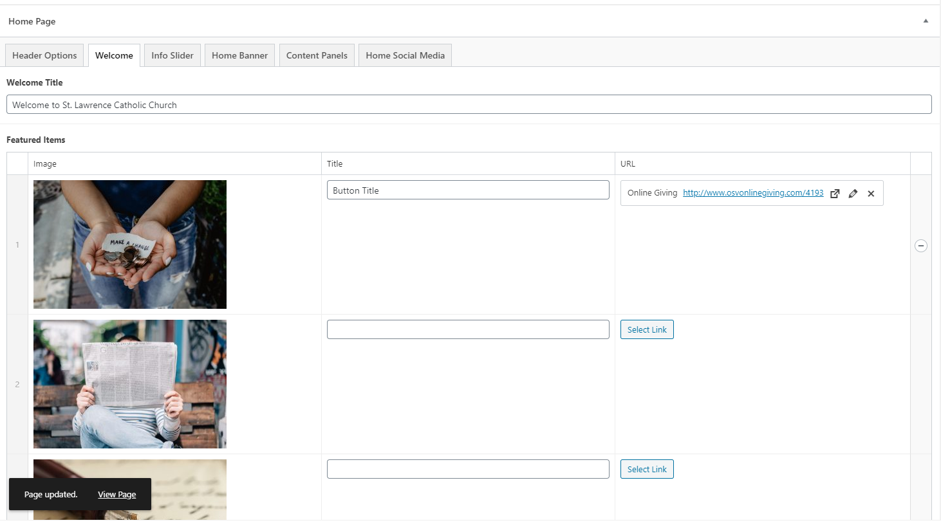
Task: Open the Info Slider tab
Action: pos(172,55)
